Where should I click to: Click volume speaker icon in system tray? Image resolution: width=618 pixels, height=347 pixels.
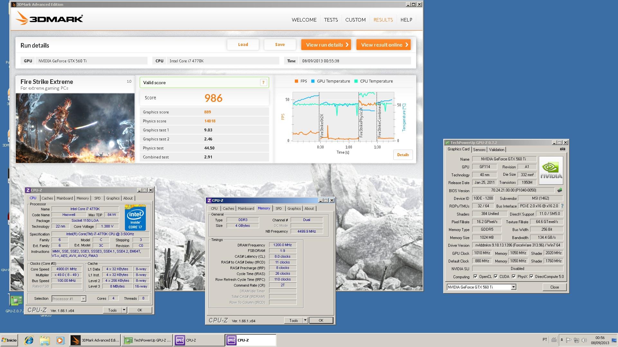click(x=584, y=340)
